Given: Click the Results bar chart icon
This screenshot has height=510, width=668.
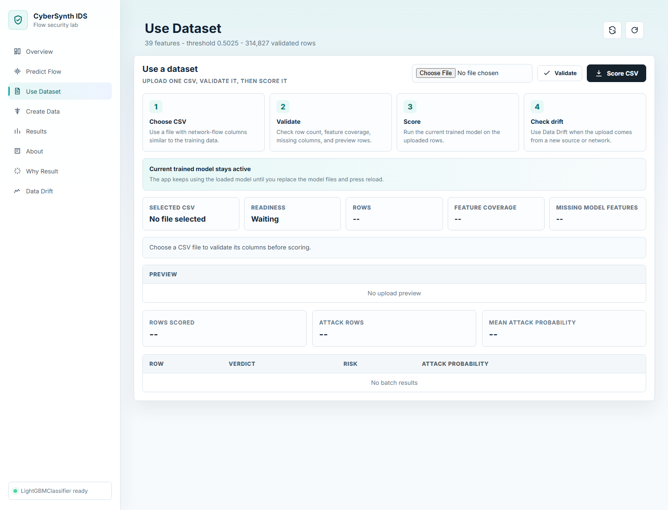Looking at the screenshot, I should pyautogui.click(x=17, y=131).
